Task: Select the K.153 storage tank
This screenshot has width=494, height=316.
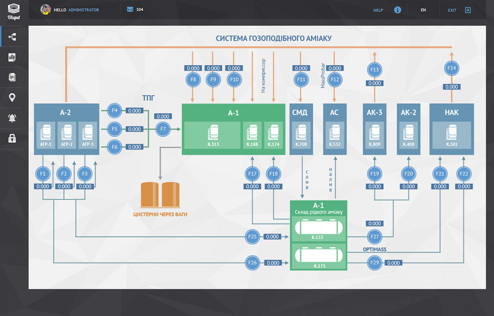Action: [x=318, y=228]
